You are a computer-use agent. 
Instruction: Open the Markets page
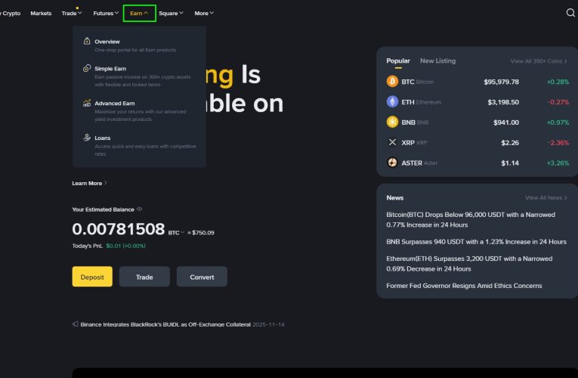pos(41,14)
